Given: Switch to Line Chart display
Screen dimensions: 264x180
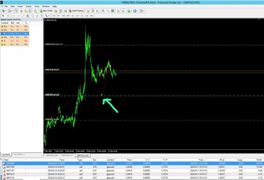Looking at the screenshot, I should tap(98, 11).
